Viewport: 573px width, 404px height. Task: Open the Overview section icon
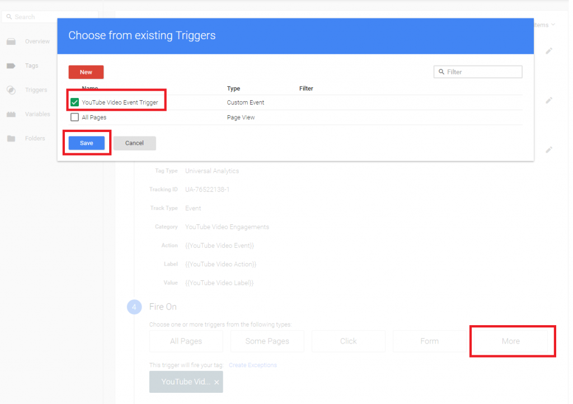pos(11,42)
